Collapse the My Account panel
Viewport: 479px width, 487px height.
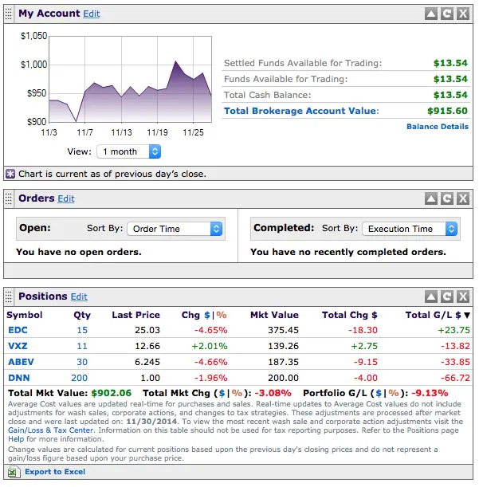431,14
